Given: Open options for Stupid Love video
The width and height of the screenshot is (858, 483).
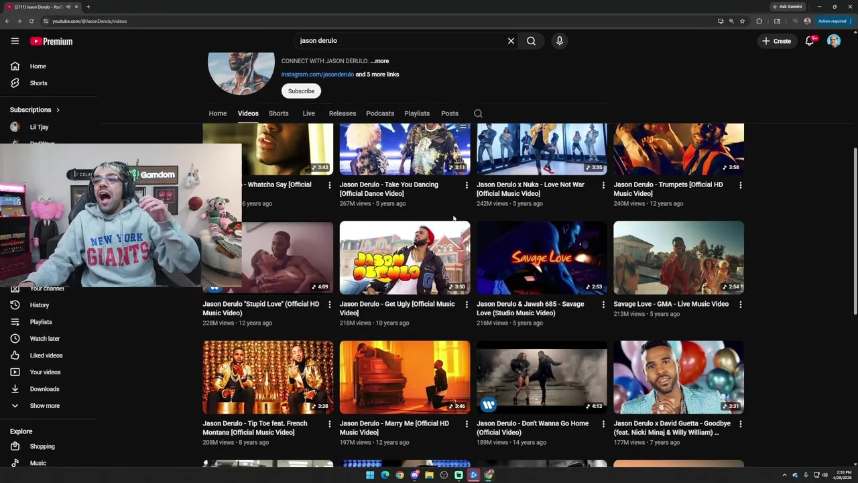Looking at the screenshot, I should [329, 305].
